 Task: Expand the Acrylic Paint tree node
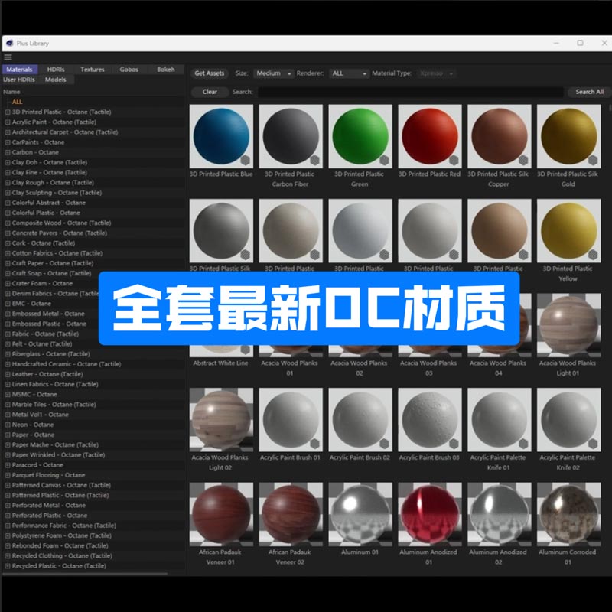[x=8, y=122]
